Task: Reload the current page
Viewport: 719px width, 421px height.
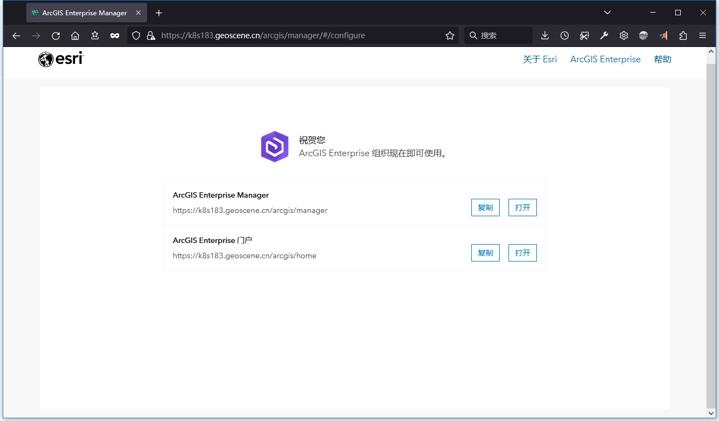Action: 56,35
